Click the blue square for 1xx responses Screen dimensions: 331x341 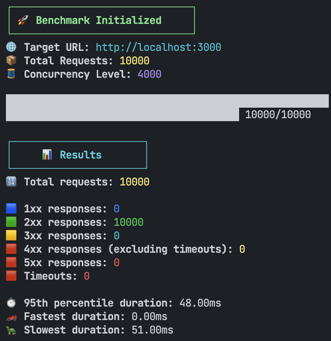(11, 209)
